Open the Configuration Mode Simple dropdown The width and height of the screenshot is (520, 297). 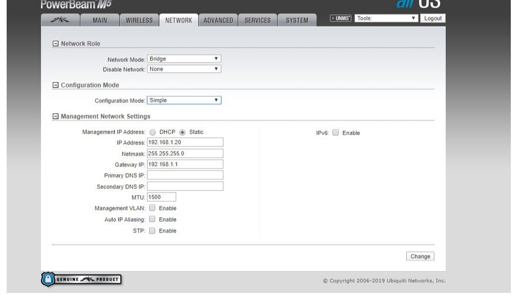coord(184,100)
